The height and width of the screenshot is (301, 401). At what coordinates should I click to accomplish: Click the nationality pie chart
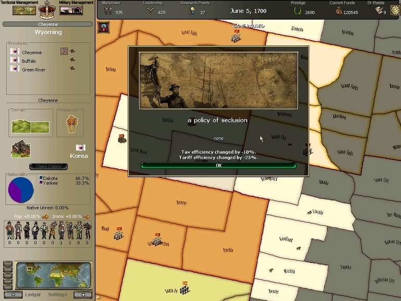(21, 190)
